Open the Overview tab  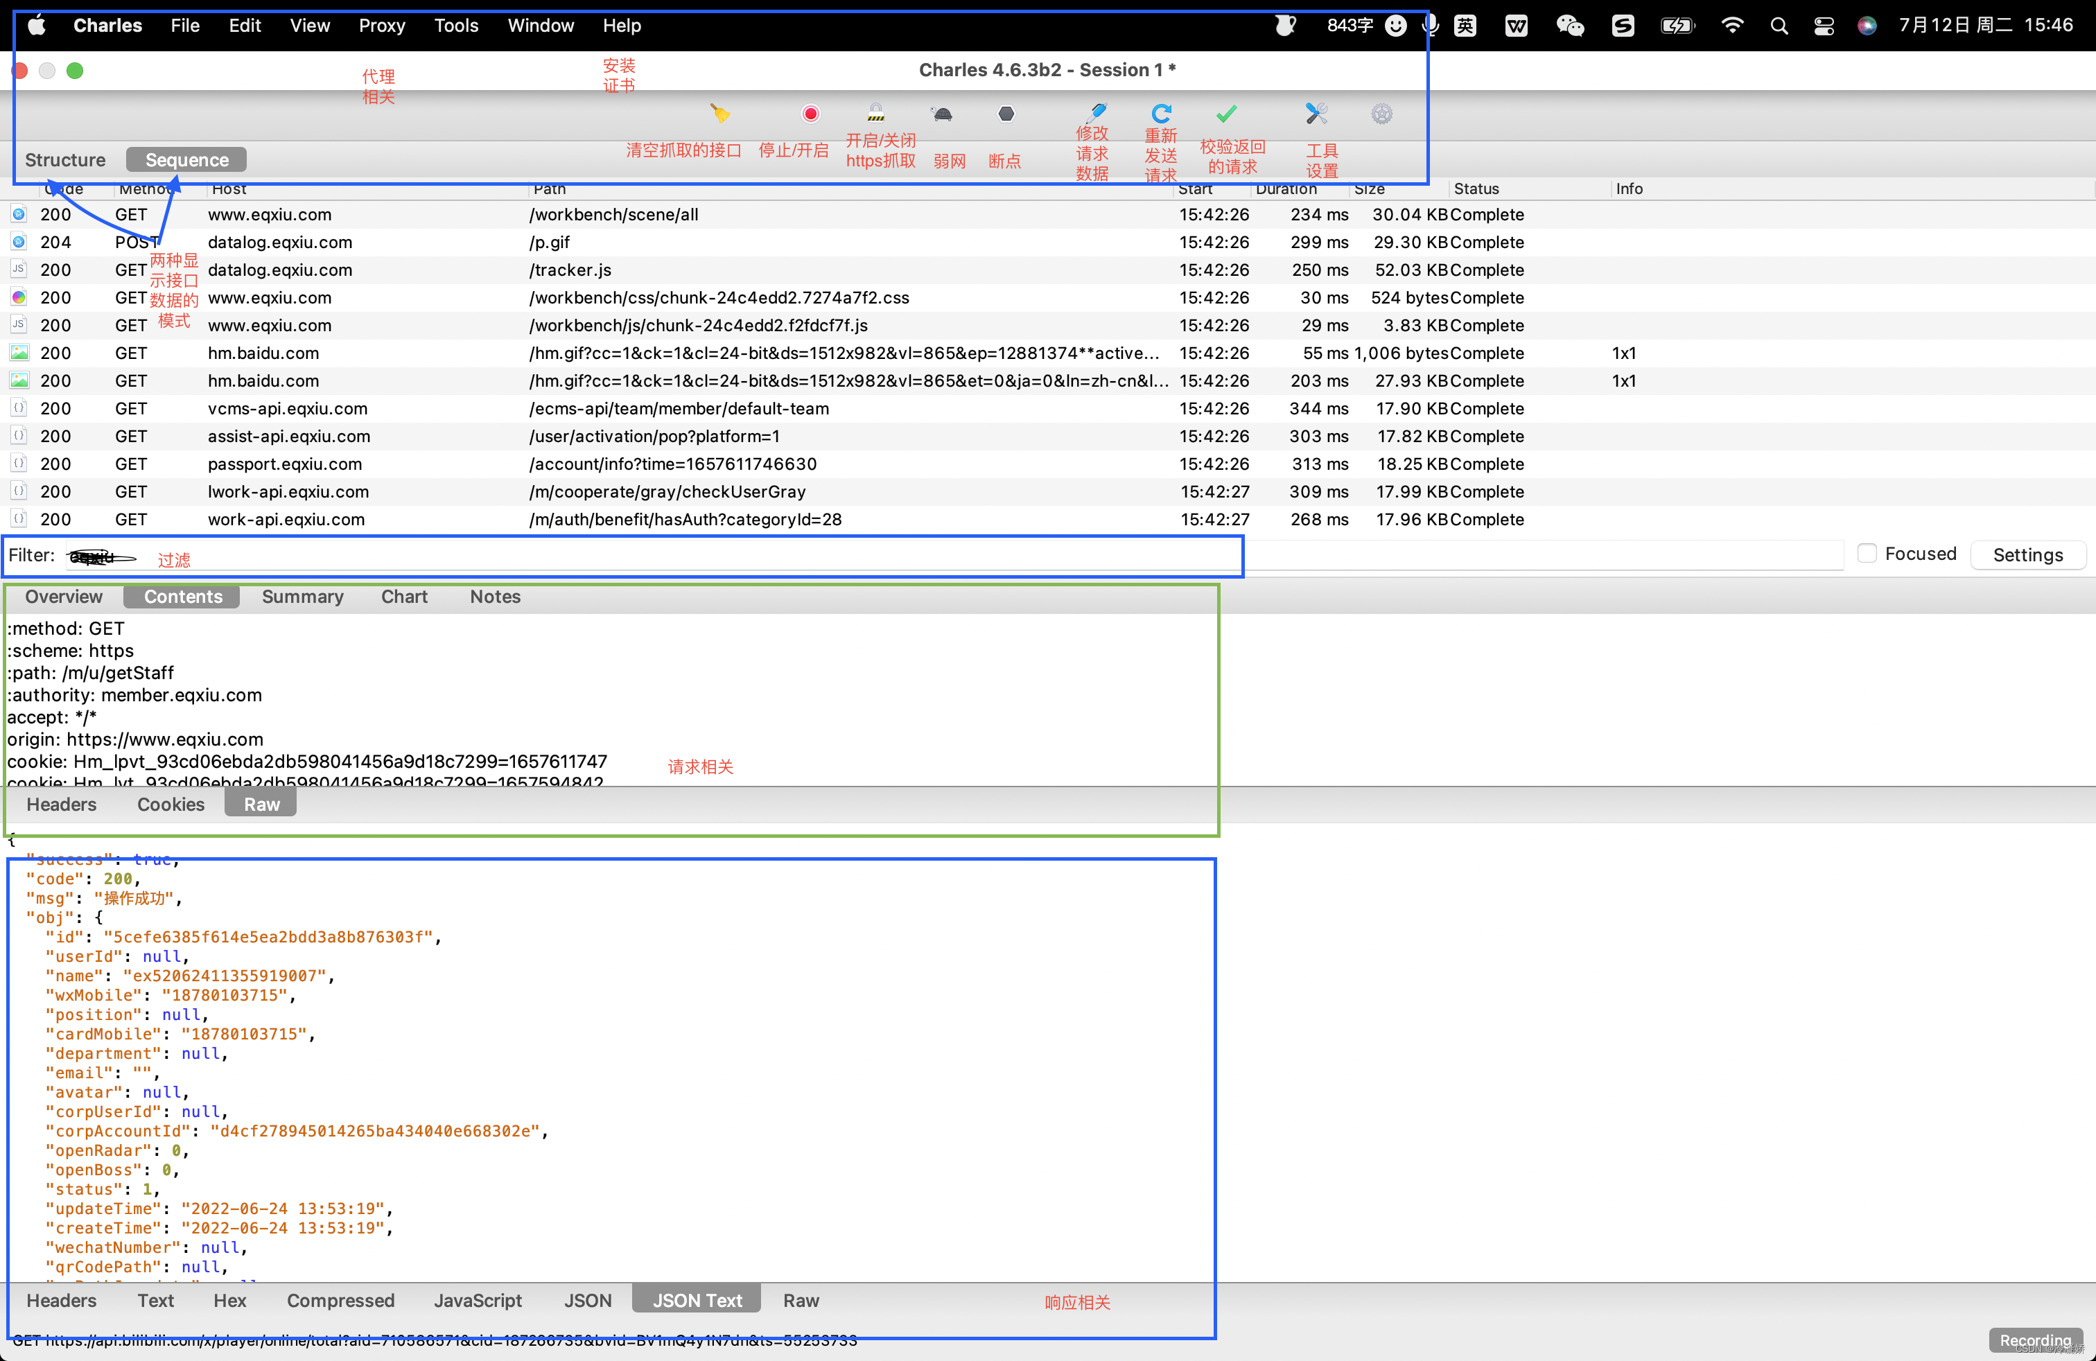pos(63,596)
